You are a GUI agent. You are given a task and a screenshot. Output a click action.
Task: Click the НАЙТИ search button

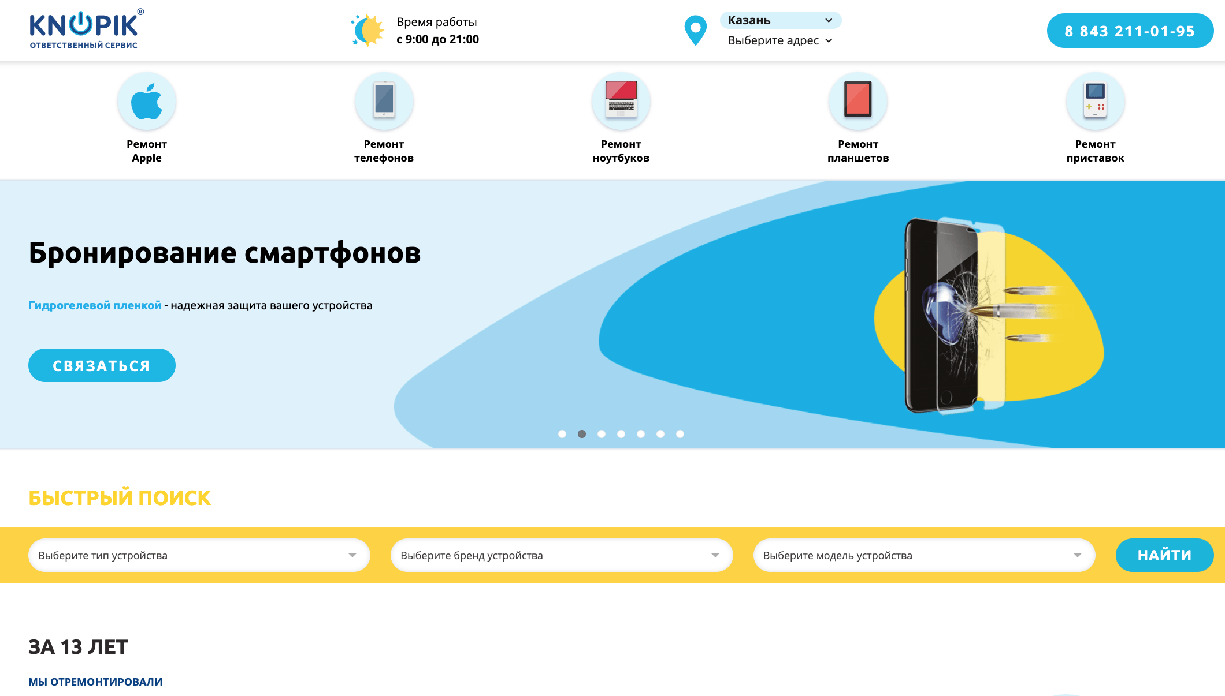(1164, 555)
